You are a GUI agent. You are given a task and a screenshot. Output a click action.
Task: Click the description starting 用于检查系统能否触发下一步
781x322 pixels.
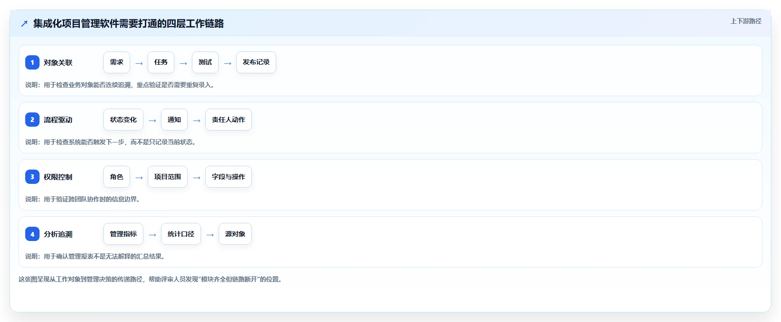[x=111, y=142]
